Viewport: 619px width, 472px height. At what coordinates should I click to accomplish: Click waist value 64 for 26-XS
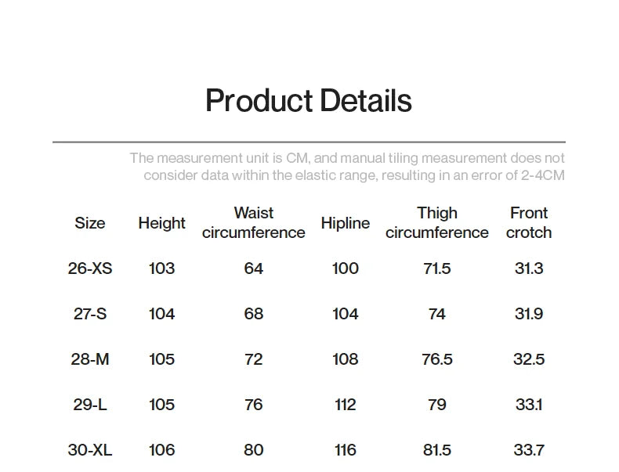point(253,268)
